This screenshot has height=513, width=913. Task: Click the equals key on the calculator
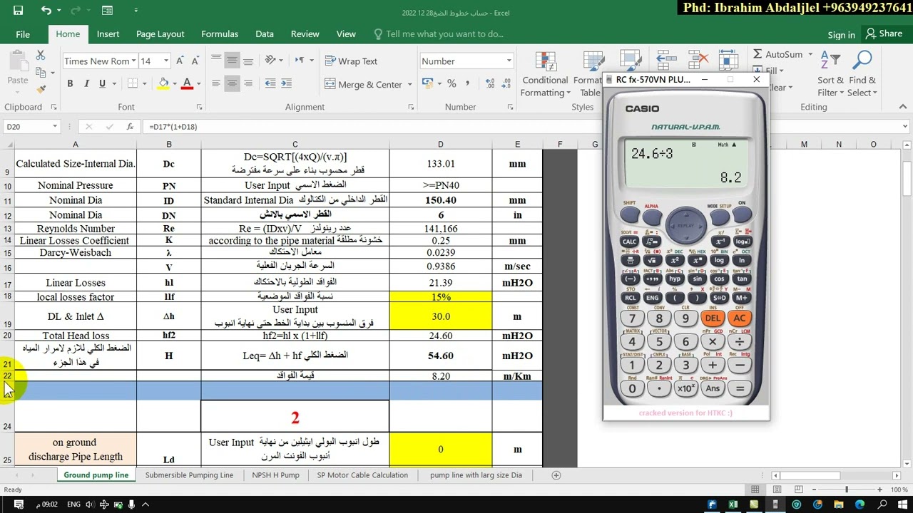coord(739,389)
